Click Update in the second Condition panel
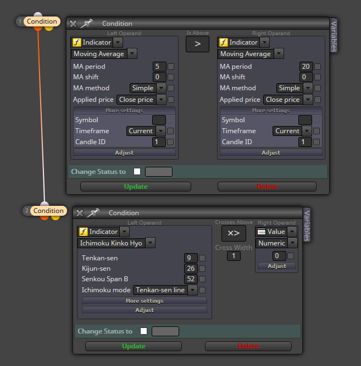 [x=134, y=346]
